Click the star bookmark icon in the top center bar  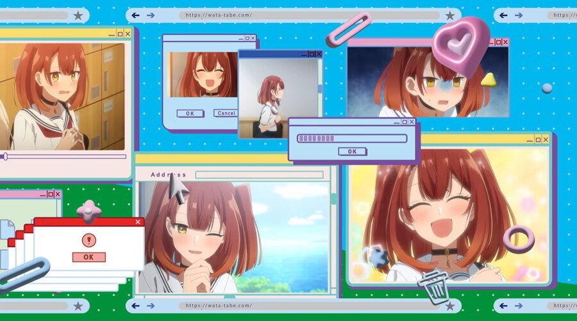pyautogui.click(x=449, y=15)
